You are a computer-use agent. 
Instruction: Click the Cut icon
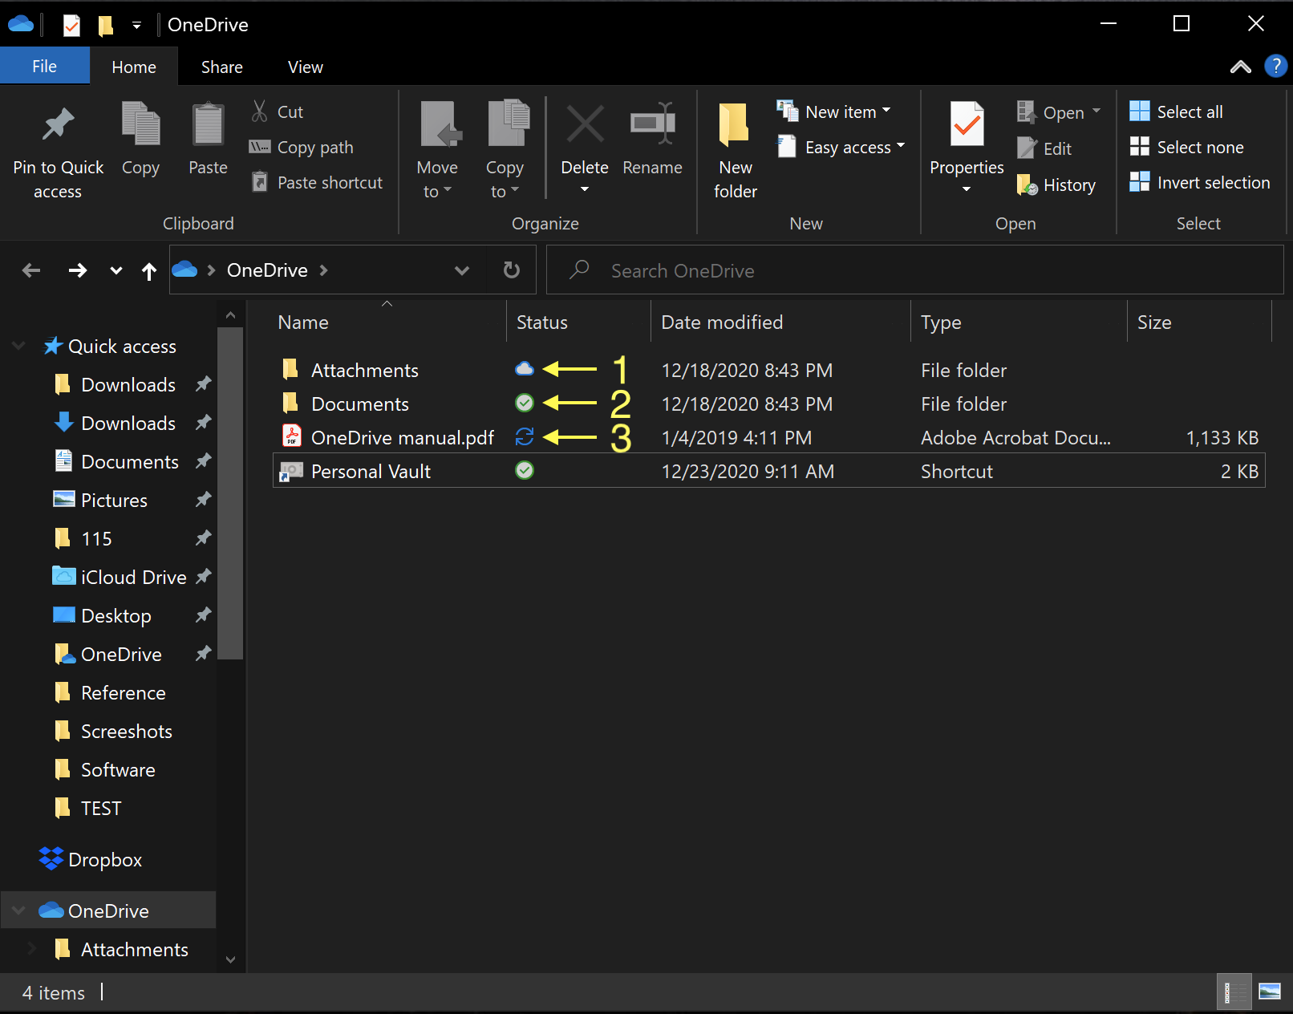tap(259, 111)
